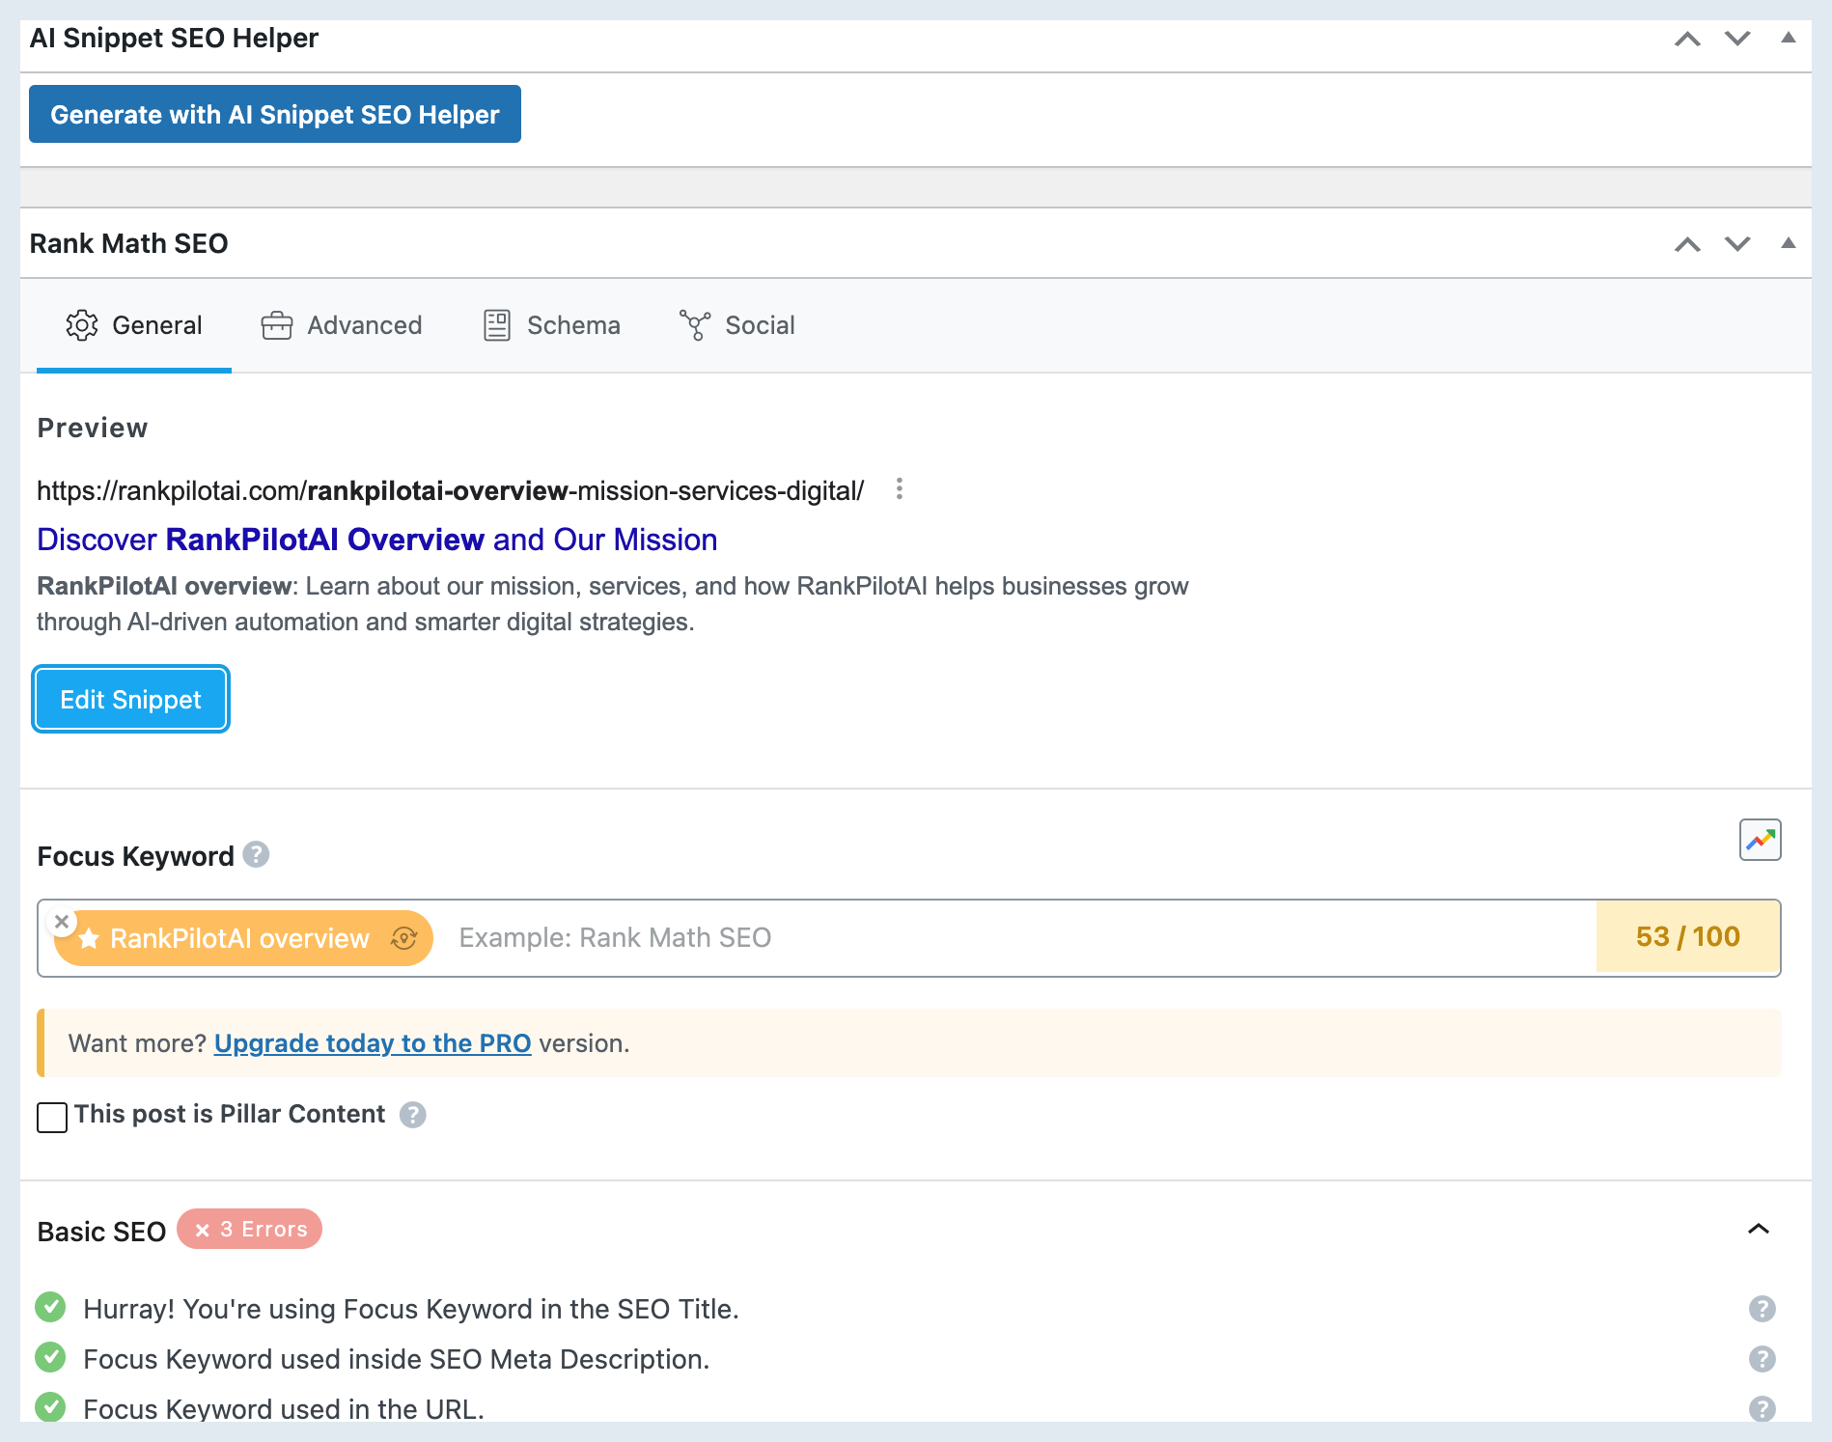Collapse the Rank Math SEO panel
The height and width of the screenshot is (1442, 1832).
click(x=1789, y=243)
